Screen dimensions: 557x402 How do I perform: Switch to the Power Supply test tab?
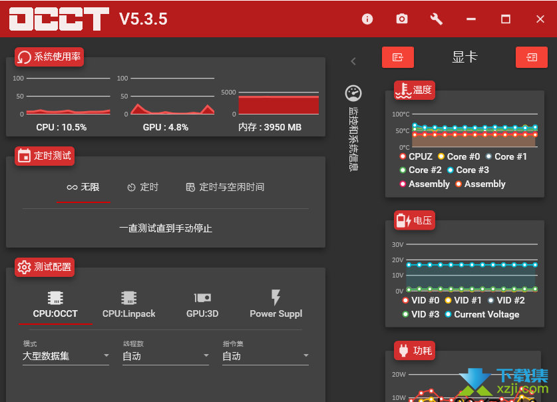pos(276,305)
